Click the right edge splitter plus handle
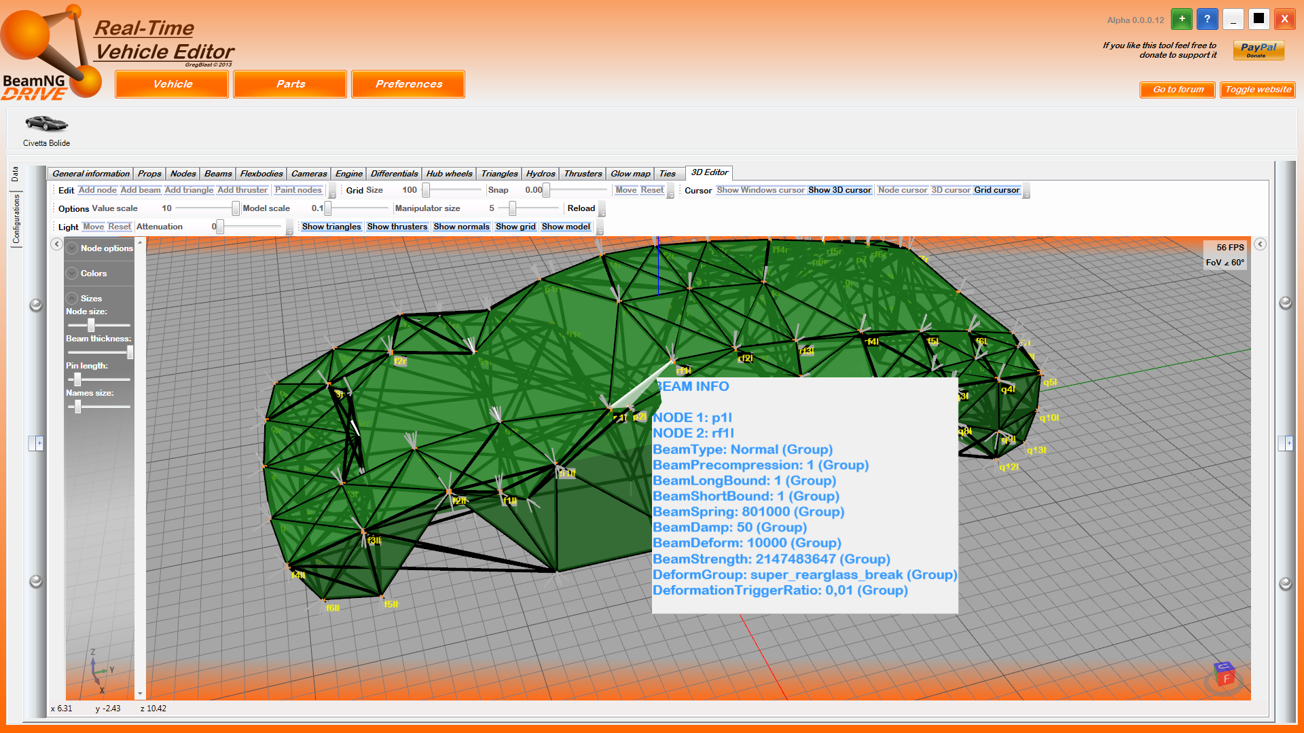 (x=1285, y=443)
